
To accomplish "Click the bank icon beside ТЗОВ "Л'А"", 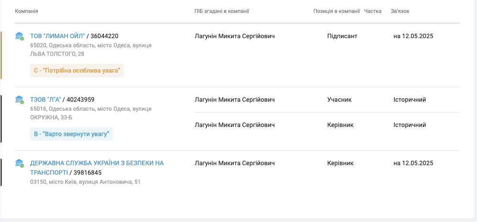I will pos(19,100).
